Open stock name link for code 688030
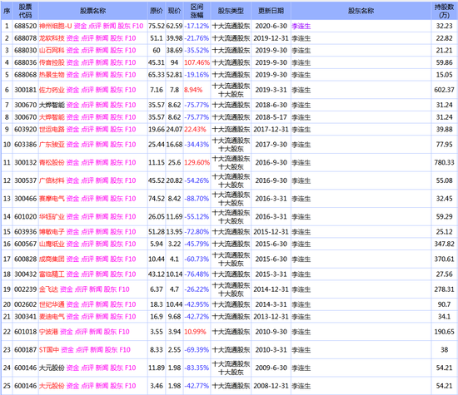The width and height of the screenshot is (458, 395). [x=52, y=51]
